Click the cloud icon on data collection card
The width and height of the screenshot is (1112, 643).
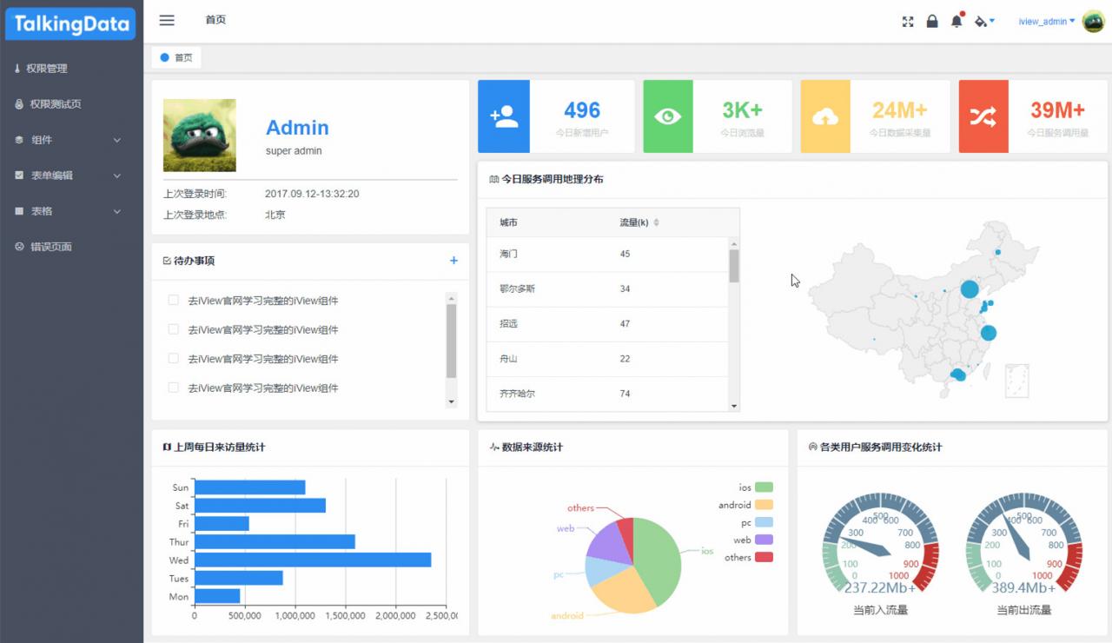825,116
